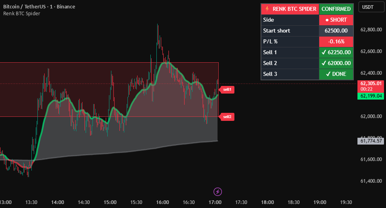
Task: Click the Sell 2 62000.00 value
Action: 336,63
